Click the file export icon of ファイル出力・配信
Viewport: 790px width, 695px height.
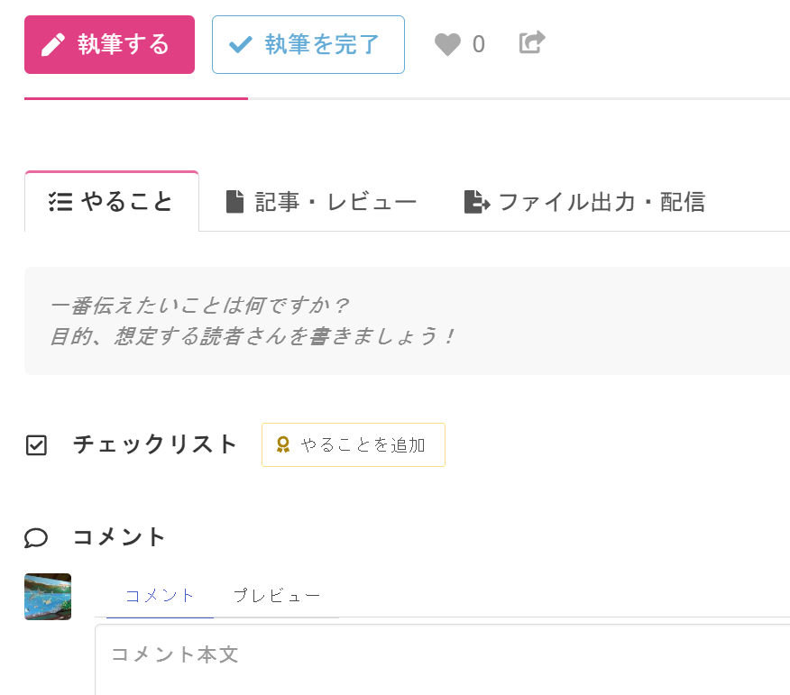click(477, 202)
